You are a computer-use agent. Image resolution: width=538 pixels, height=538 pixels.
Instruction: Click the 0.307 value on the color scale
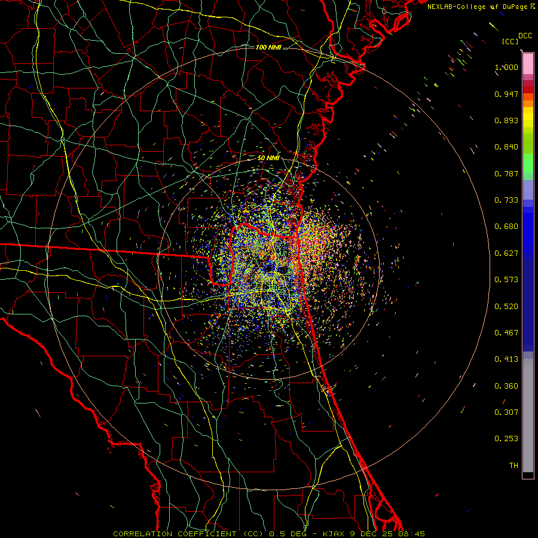click(x=506, y=412)
